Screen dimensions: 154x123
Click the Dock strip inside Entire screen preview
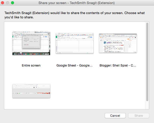pyautogui.click(x=31, y=54)
